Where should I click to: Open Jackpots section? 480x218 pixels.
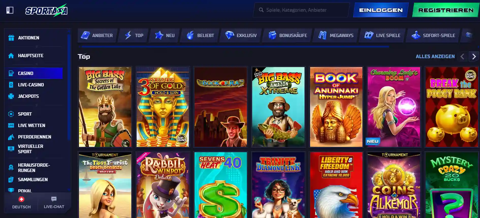click(x=34, y=96)
